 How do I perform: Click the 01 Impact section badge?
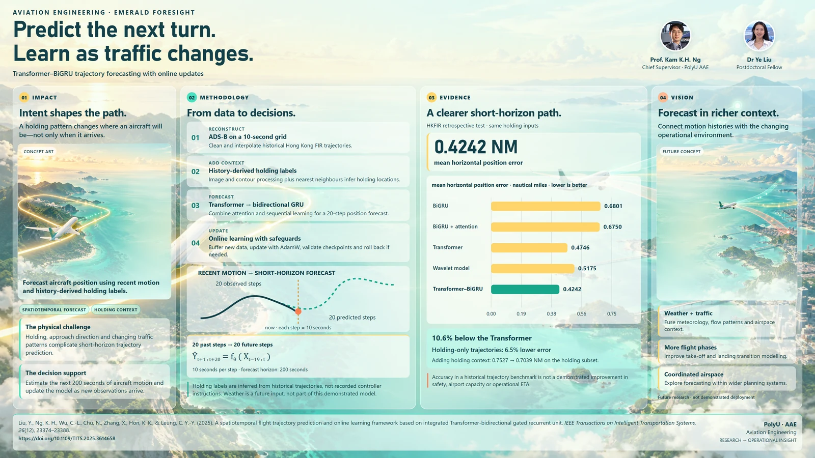coord(24,98)
